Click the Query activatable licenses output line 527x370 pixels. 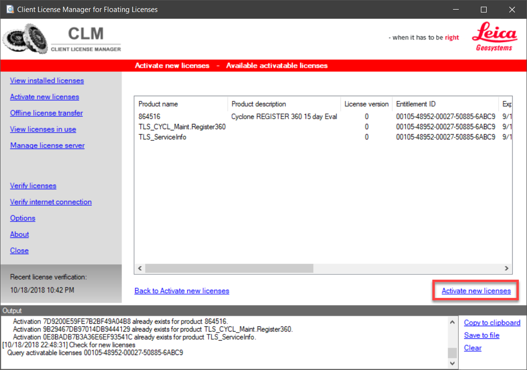(95, 353)
